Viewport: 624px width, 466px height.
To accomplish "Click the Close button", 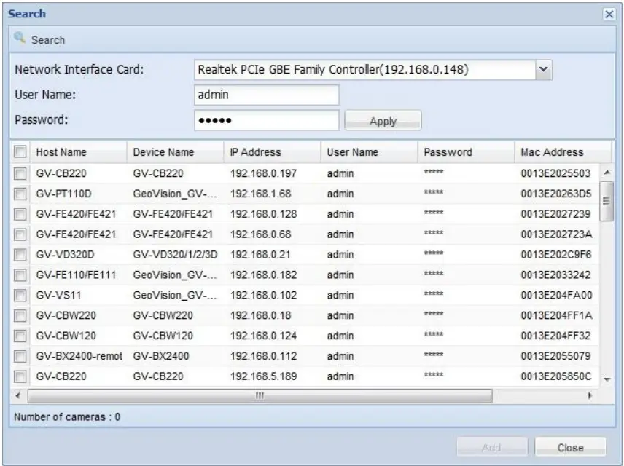I will (572, 447).
